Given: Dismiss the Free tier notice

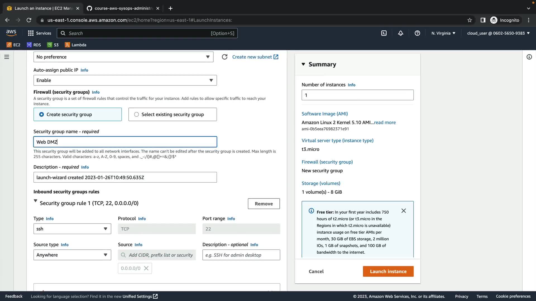Looking at the screenshot, I should point(404,211).
